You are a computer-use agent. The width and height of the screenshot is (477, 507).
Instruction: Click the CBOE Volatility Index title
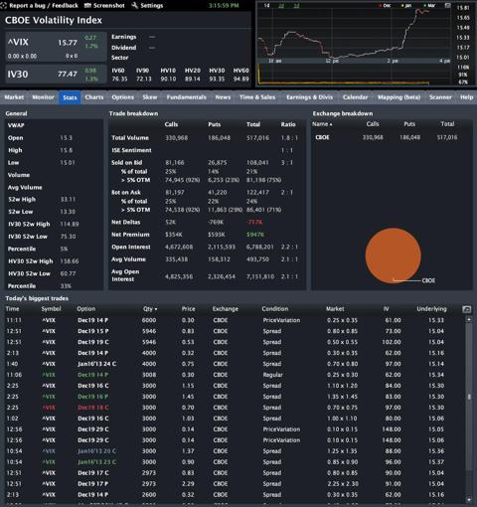pyautogui.click(x=54, y=21)
